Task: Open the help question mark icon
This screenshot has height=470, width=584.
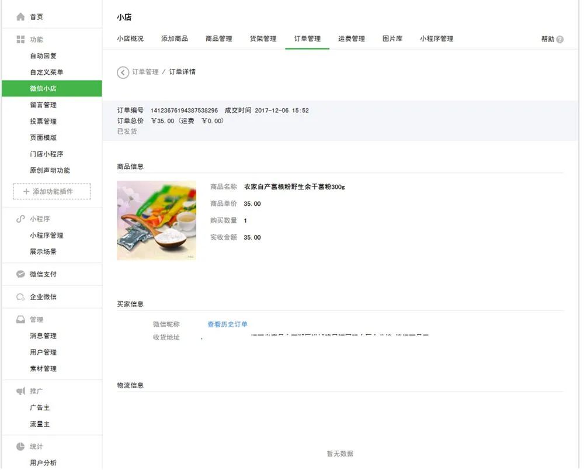Action: (560, 39)
